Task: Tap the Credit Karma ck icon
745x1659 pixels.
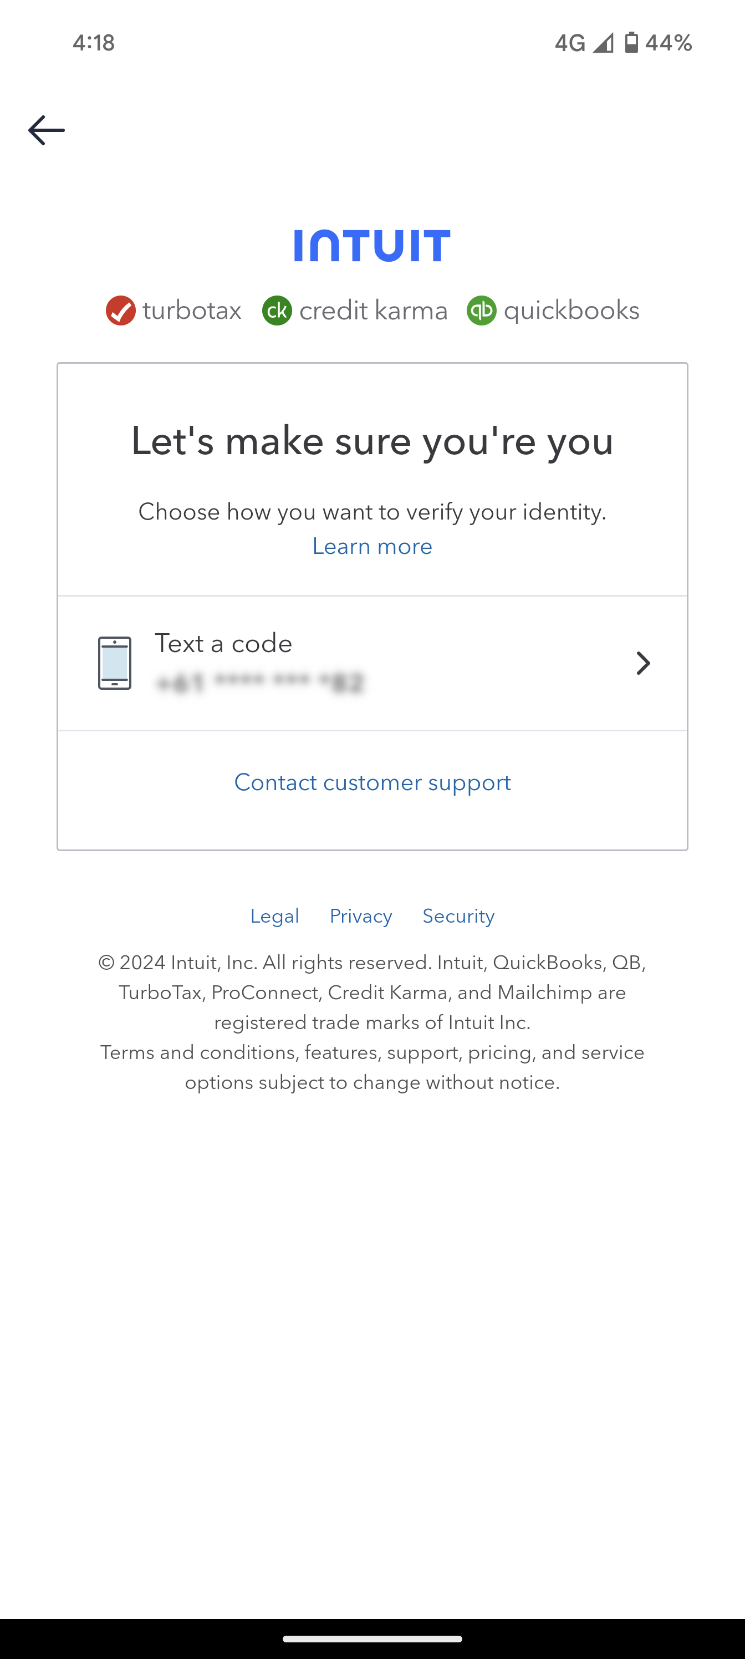Action: 277,311
